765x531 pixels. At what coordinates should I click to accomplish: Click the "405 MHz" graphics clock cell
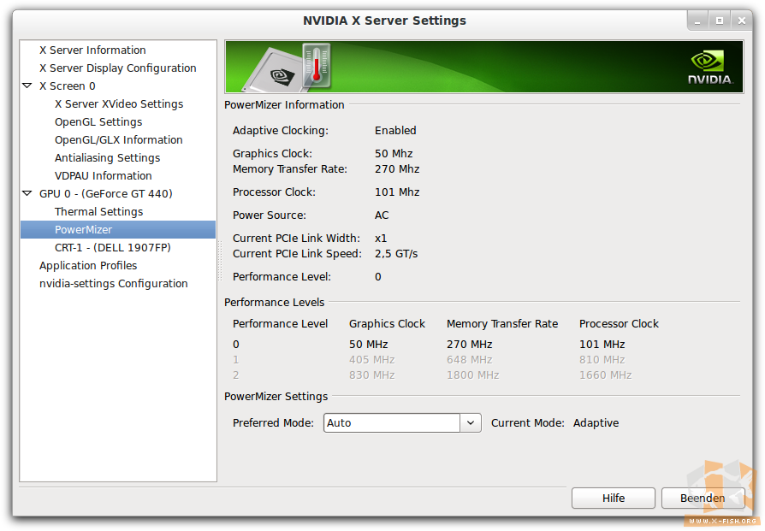(371, 360)
